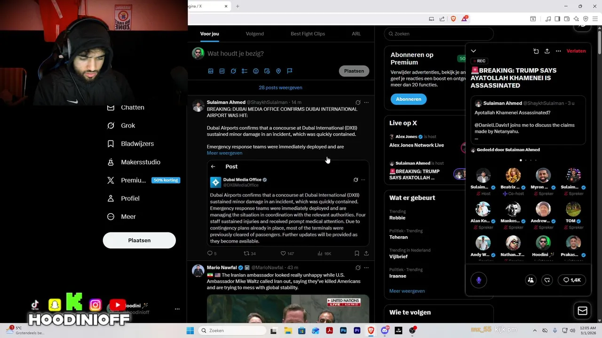This screenshot has width=602, height=338.
Task: Click the Brave Shields lion icon
Action: (453, 19)
